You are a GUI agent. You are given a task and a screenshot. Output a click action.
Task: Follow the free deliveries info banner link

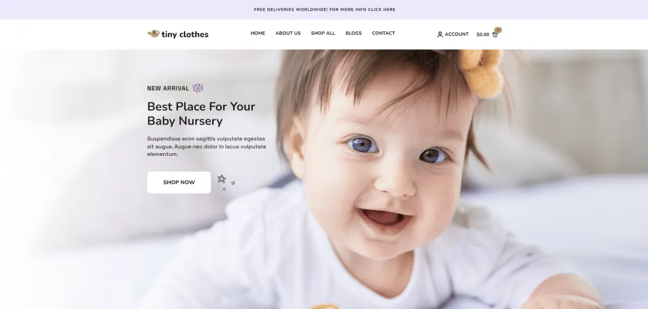325,10
